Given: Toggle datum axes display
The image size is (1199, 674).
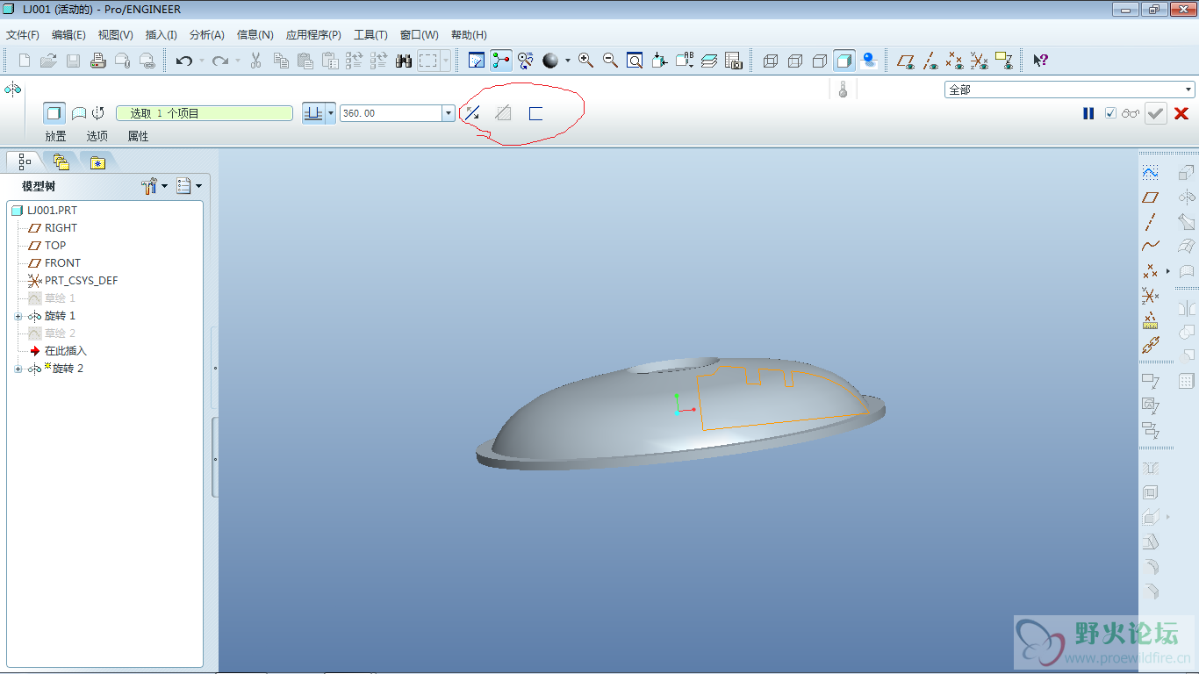Looking at the screenshot, I should pyautogui.click(x=930, y=61).
